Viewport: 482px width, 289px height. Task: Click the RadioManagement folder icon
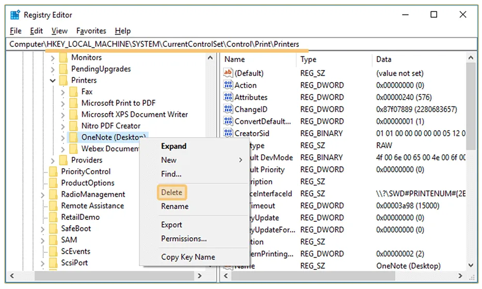pyautogui.click(x=53, y=194)
